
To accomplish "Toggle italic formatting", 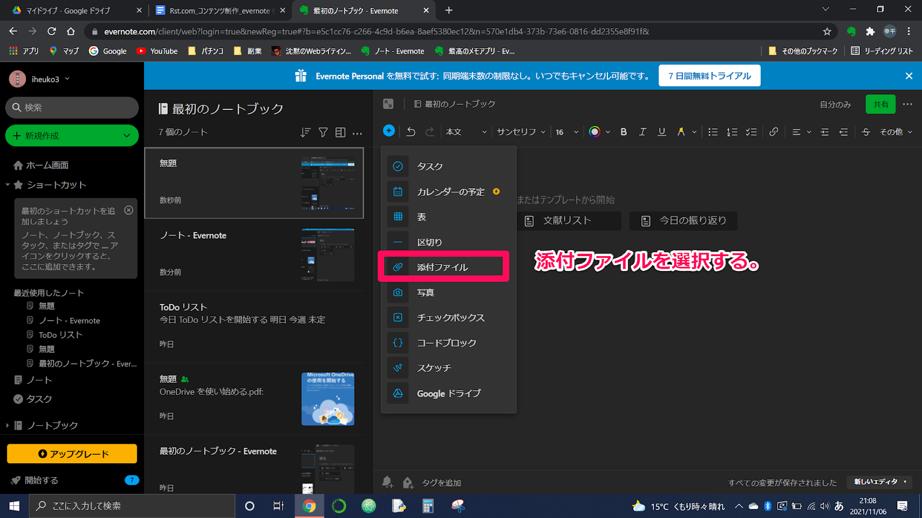I will (x=643, y=132).
